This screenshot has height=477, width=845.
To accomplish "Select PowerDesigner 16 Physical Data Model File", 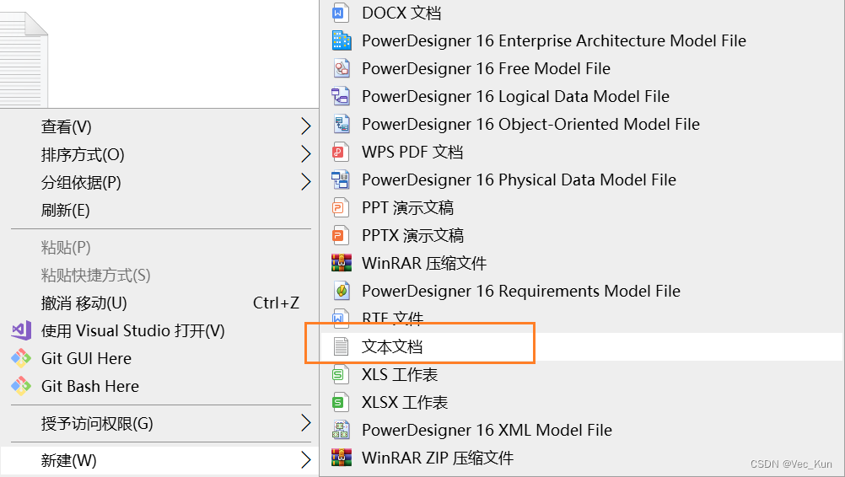I will (x=582, y=180).
